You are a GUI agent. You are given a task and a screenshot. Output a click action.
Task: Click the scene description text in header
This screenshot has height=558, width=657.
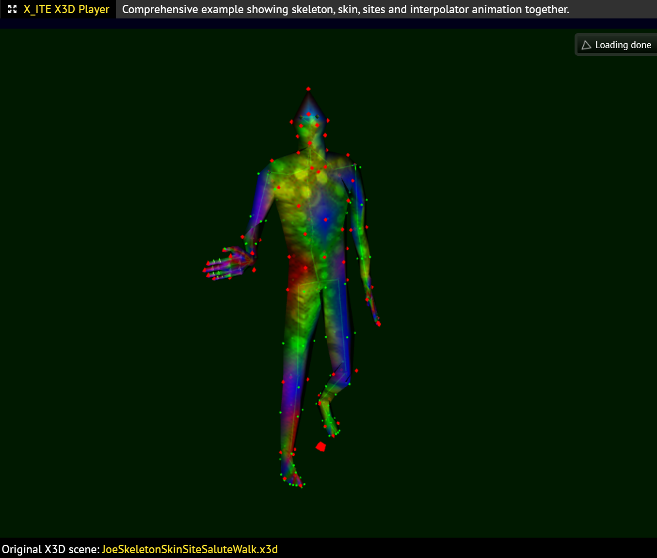[x=345, y=9]
